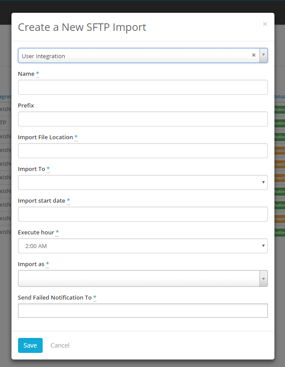Open the Import To dropdown
Viewport: 285px width, 367px height.
142,182
